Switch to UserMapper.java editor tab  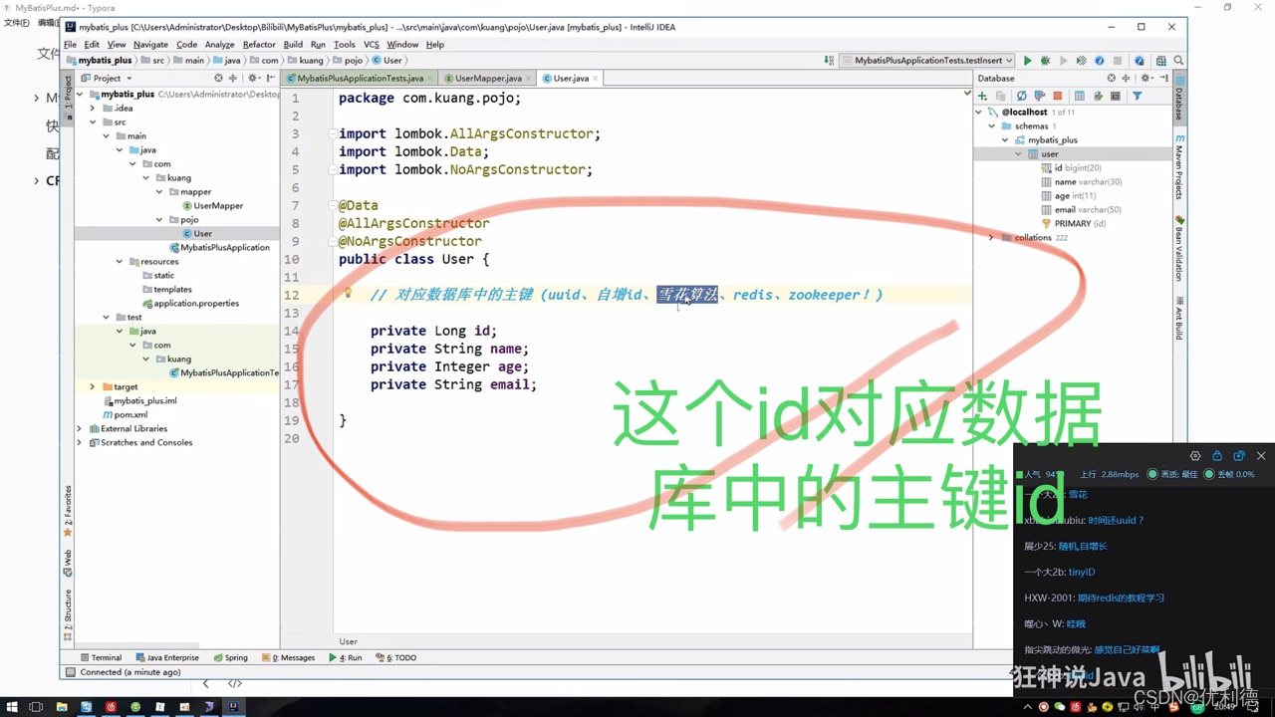[x=487, y=78]
